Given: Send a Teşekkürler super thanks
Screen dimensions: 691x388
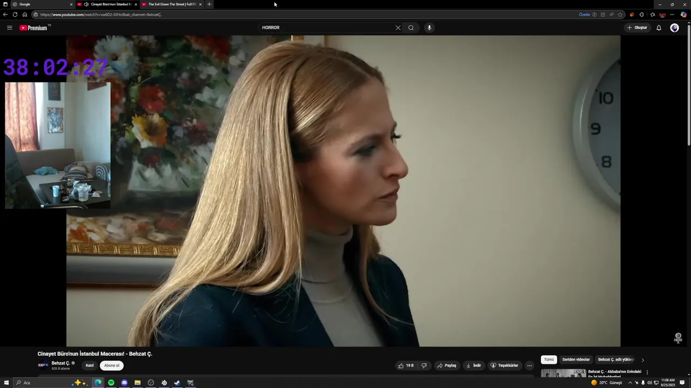Looking at the screenshot, I should 504,365.
